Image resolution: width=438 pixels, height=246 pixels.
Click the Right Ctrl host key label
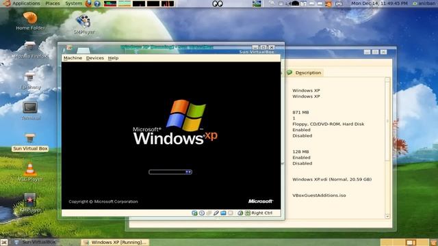pyautogui.click(x=261, y=213)
